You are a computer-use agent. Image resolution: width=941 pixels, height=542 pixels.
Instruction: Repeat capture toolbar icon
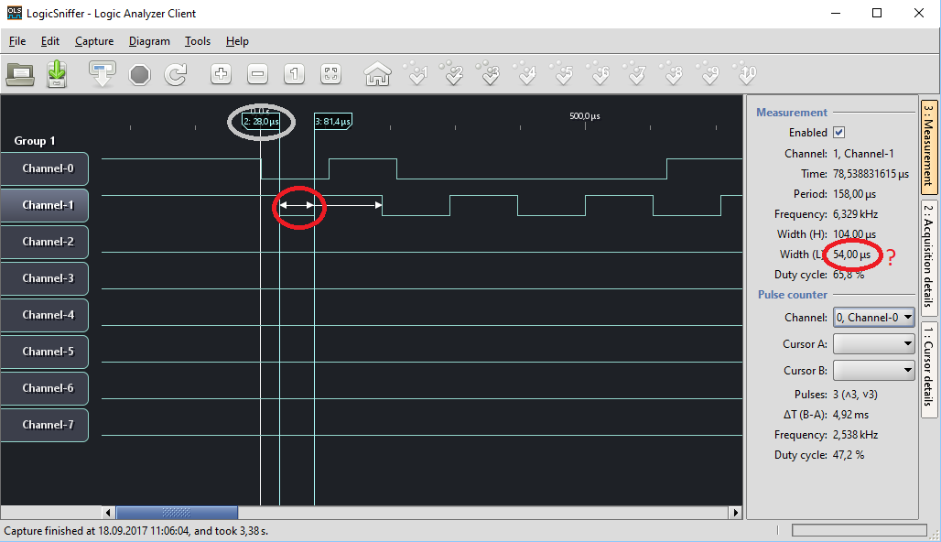pos(176,75)
